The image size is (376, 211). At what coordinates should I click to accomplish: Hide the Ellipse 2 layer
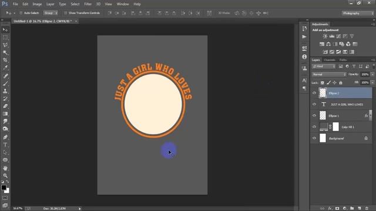(x=314, y=93)
